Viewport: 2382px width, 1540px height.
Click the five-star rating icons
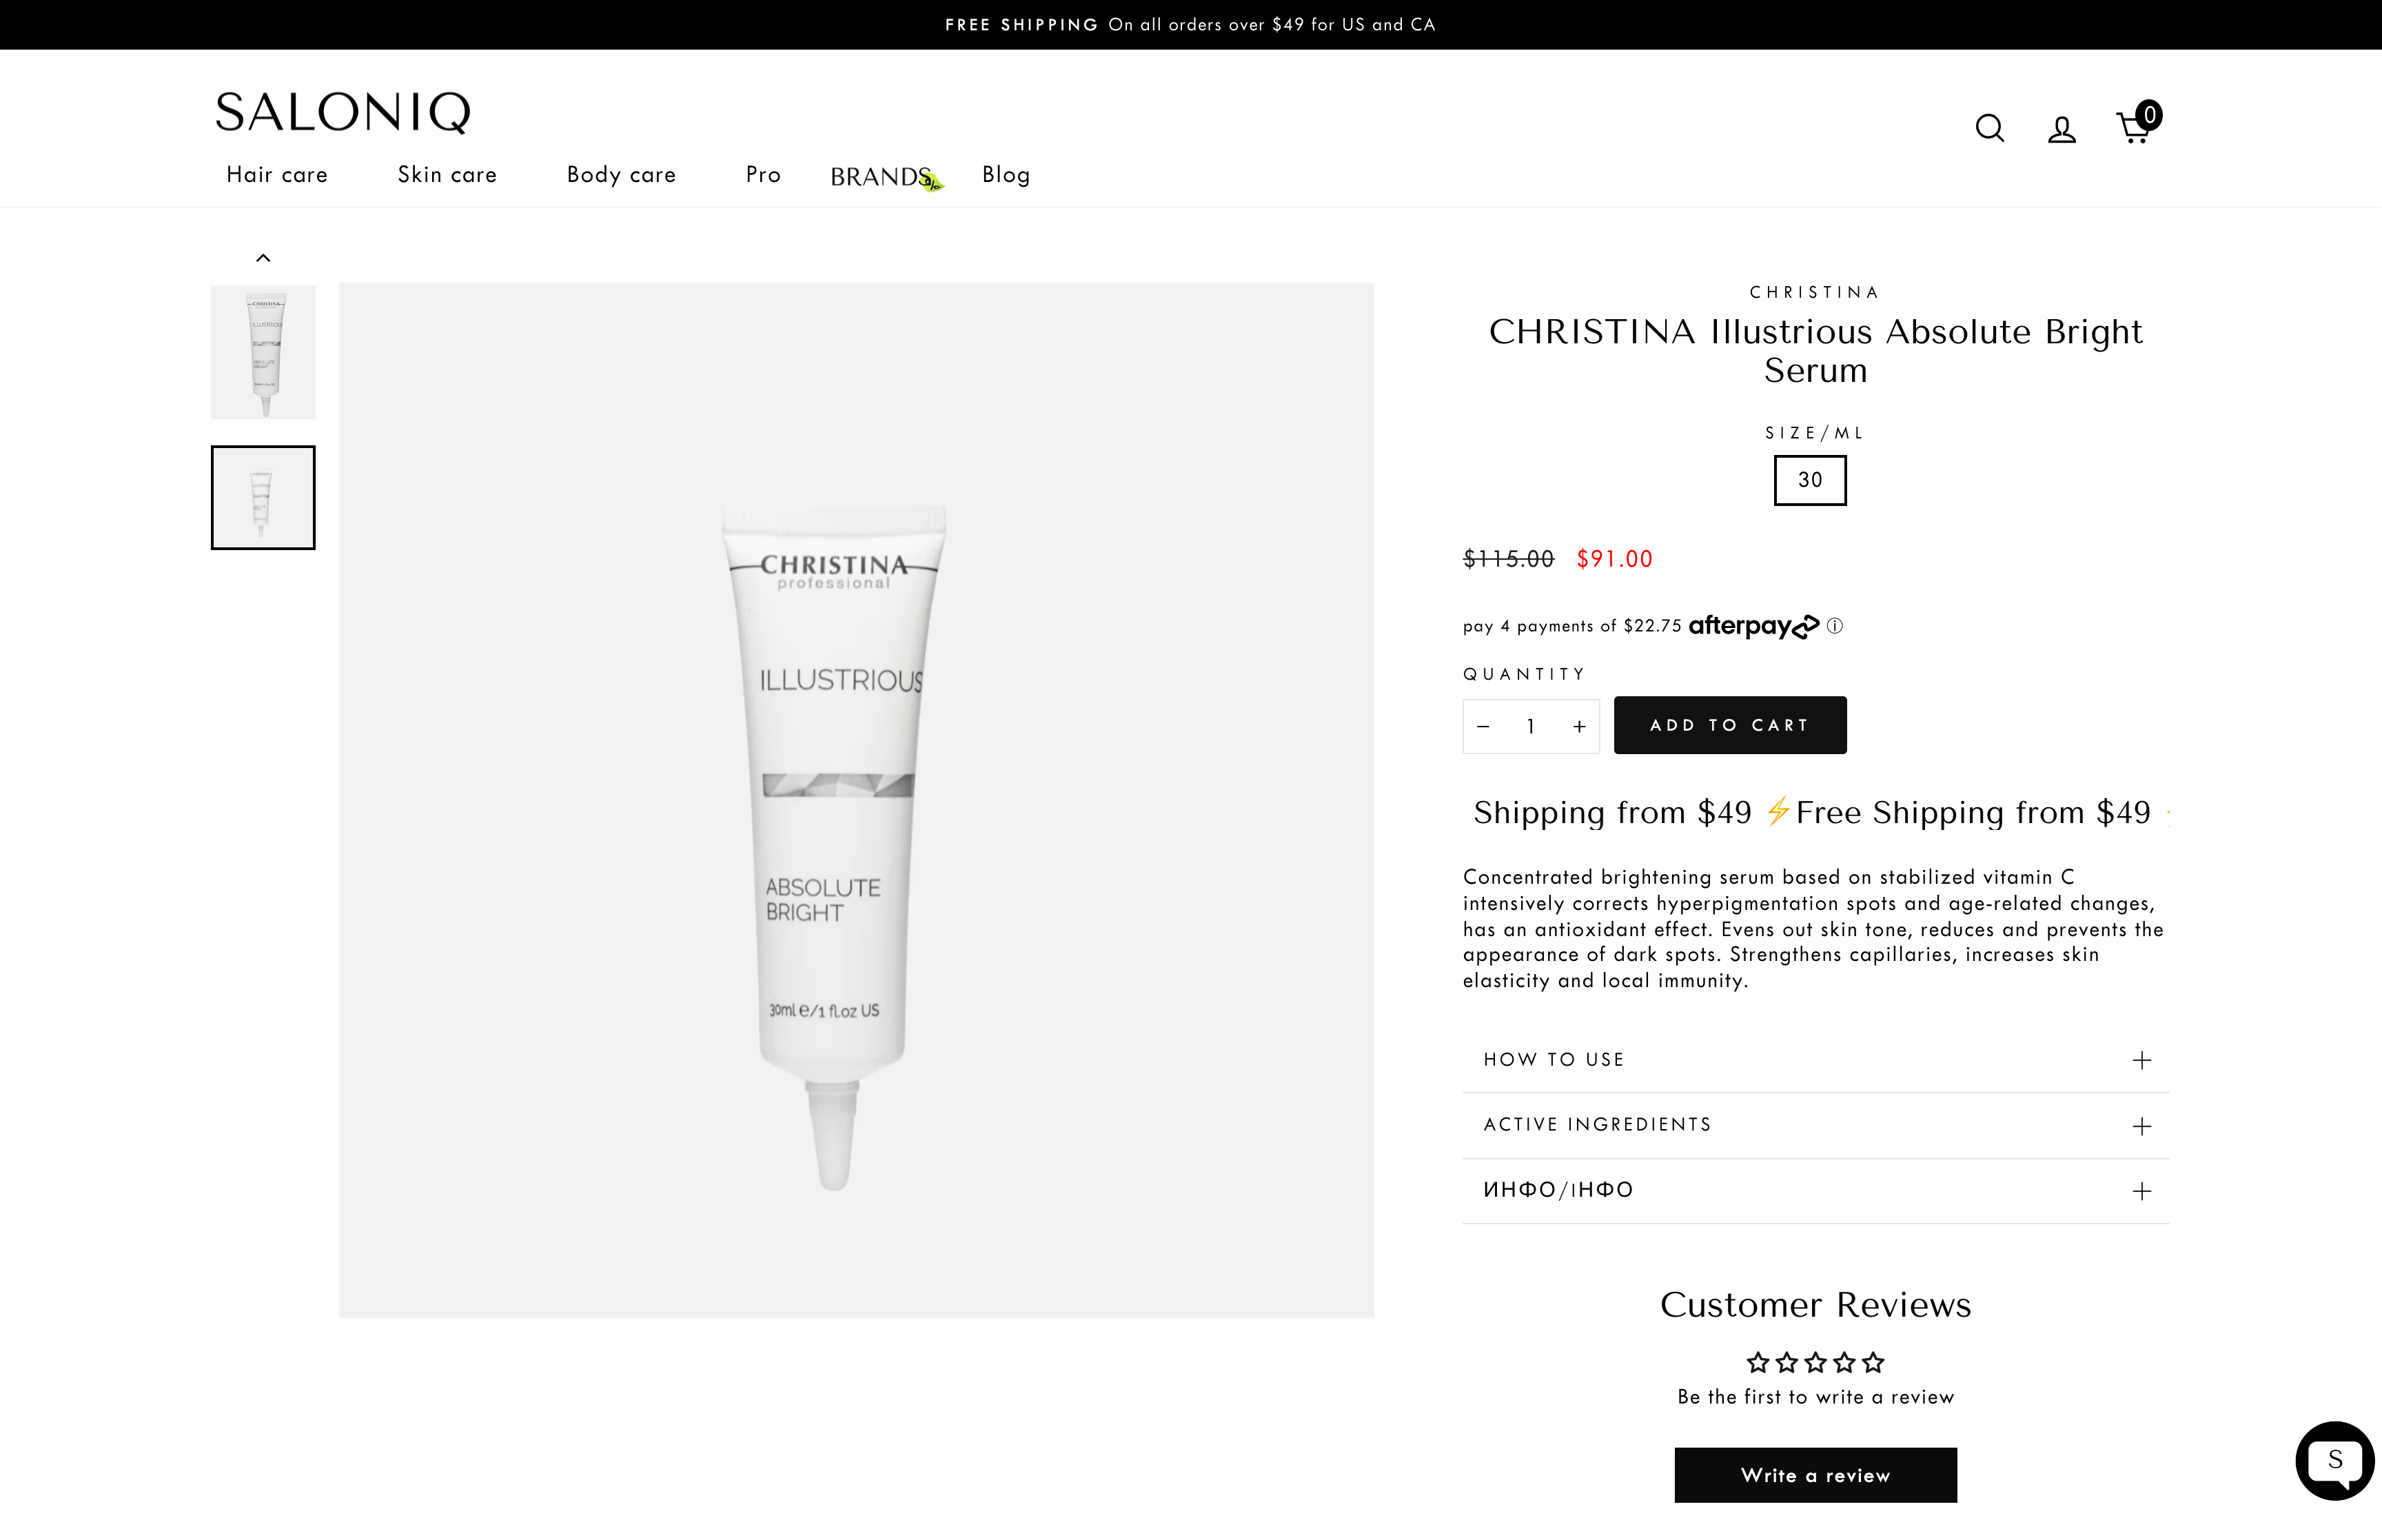(1814, 1362)
